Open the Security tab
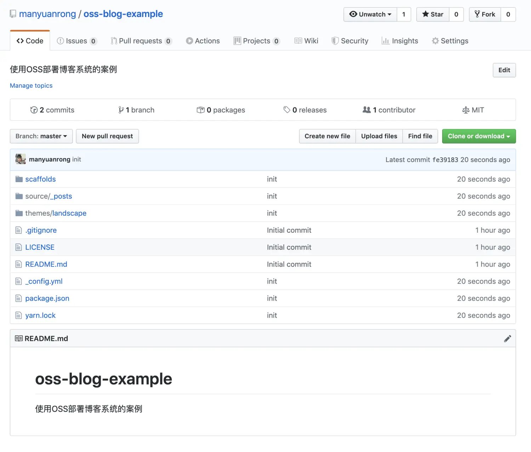Viewport: 531px width, 452px height. (350, 41)
